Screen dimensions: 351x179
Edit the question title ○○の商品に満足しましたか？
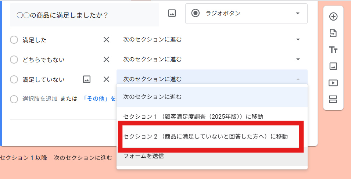point(84,15)
